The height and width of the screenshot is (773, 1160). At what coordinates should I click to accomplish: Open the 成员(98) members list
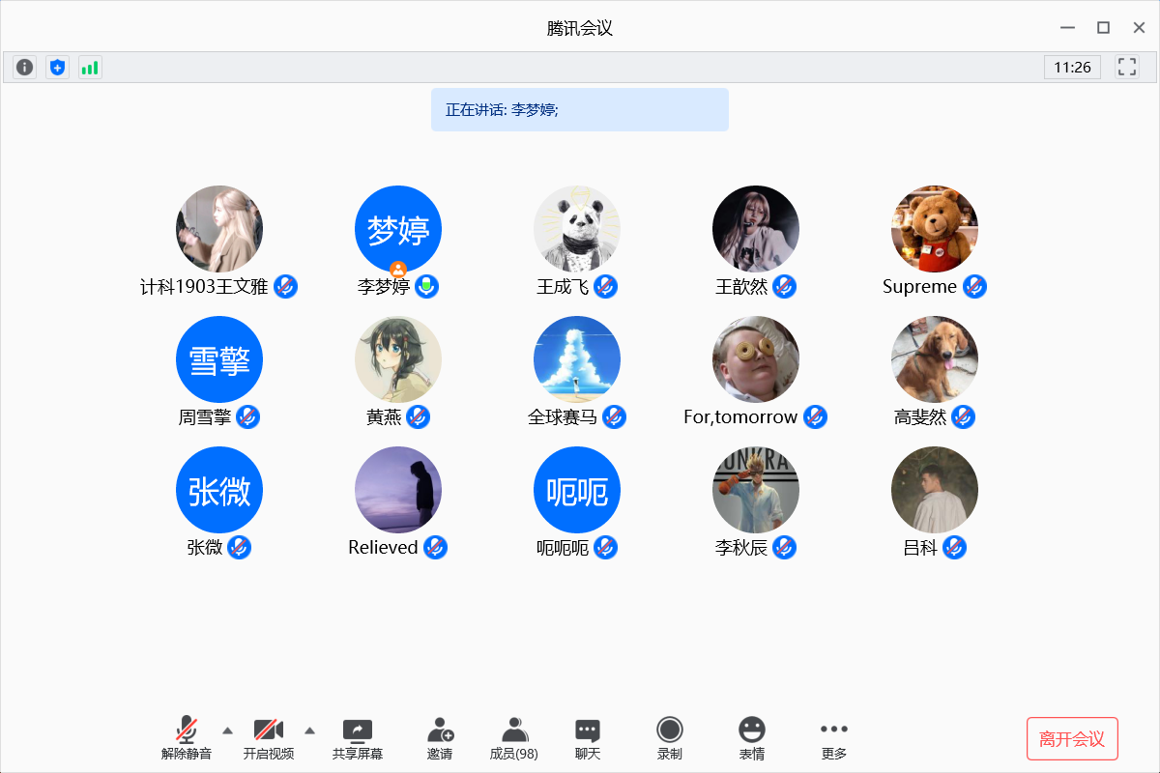[514, 738]
